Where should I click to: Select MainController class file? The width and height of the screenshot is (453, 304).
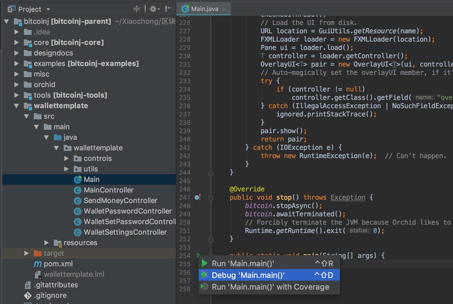click(108, 190)
